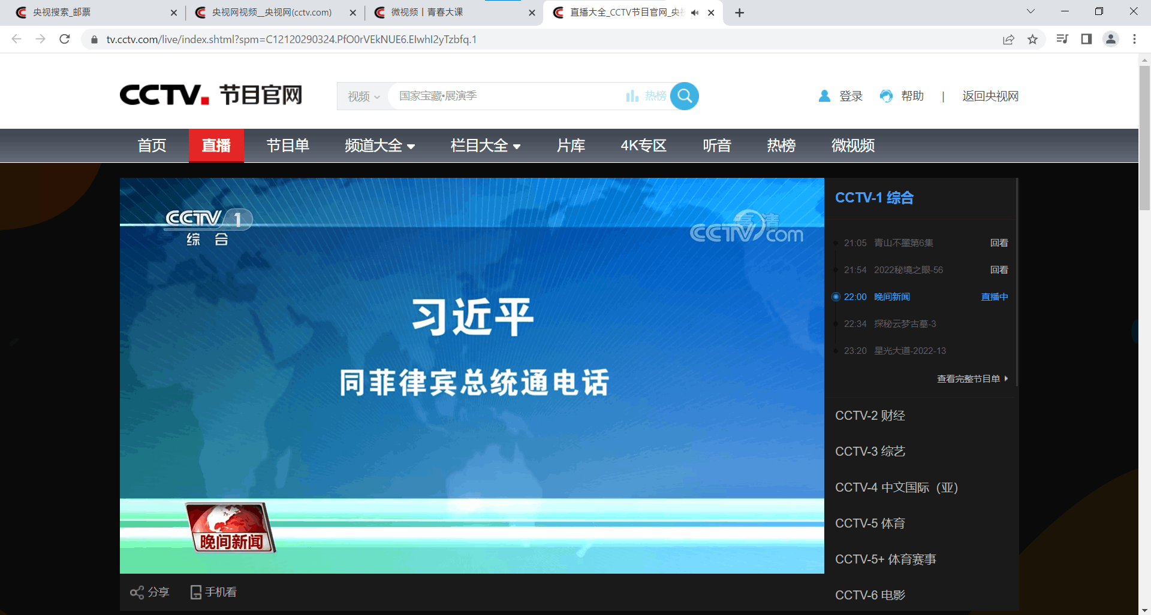The height and width of the screenshot is (615, 1151).
Task: Close the 央视网视频 tab
Action: pyautogui.click(x=352, y=13)
